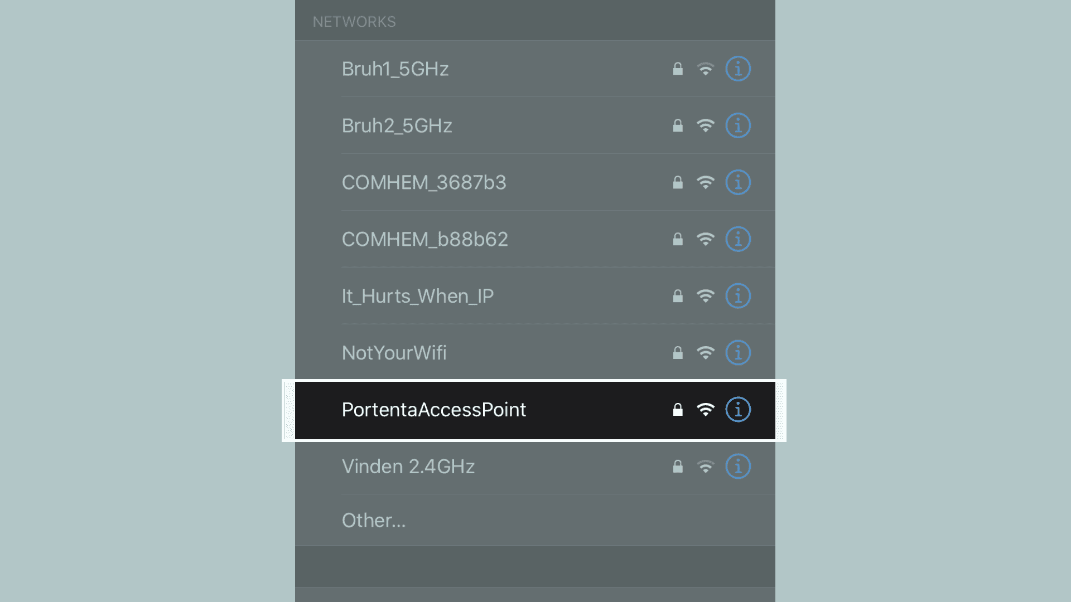Select the It_Hurts_When_IP network

click(x=417, y=296)
